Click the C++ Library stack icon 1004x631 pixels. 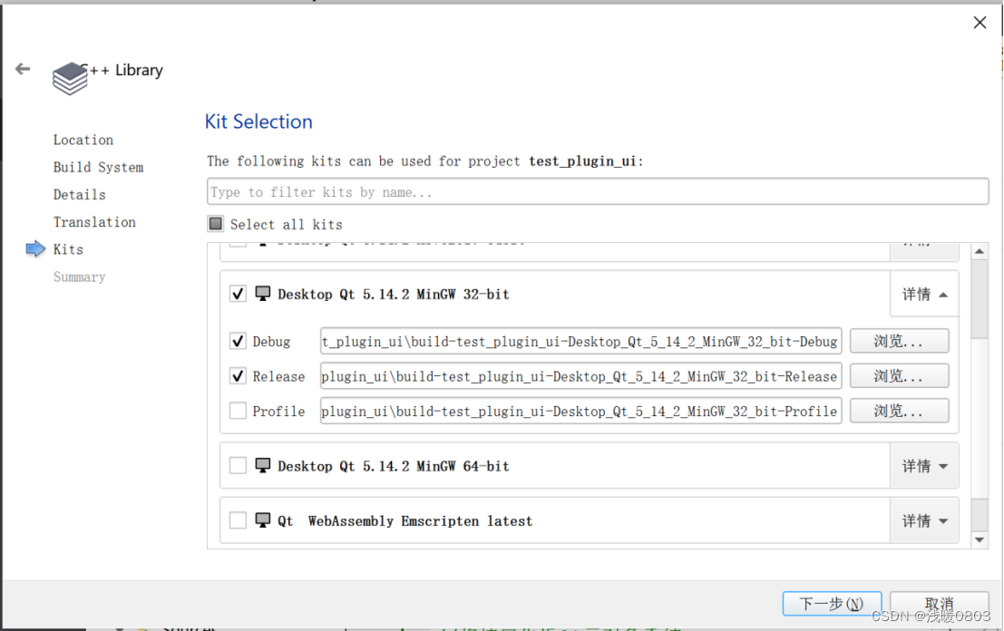(70, 79)
